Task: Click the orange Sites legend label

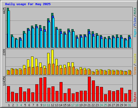Action: 135,71
